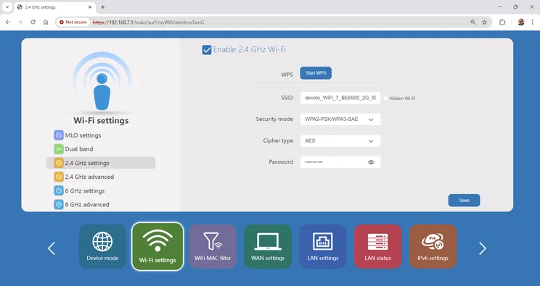The height and width of the screenshot is (286, 540).
Task: Select Dual band in the sidebar
Action: coord(101,149)
